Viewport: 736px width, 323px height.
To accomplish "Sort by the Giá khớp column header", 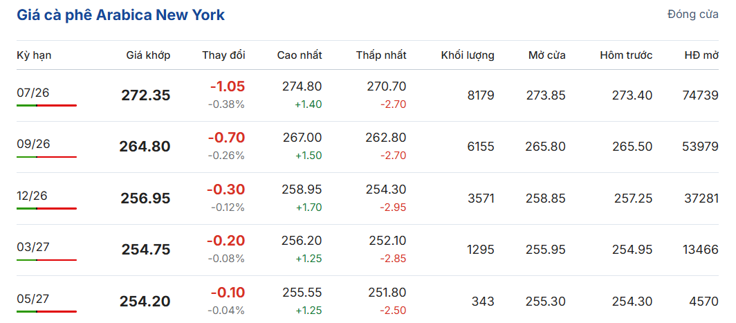I will coord(148,55).
